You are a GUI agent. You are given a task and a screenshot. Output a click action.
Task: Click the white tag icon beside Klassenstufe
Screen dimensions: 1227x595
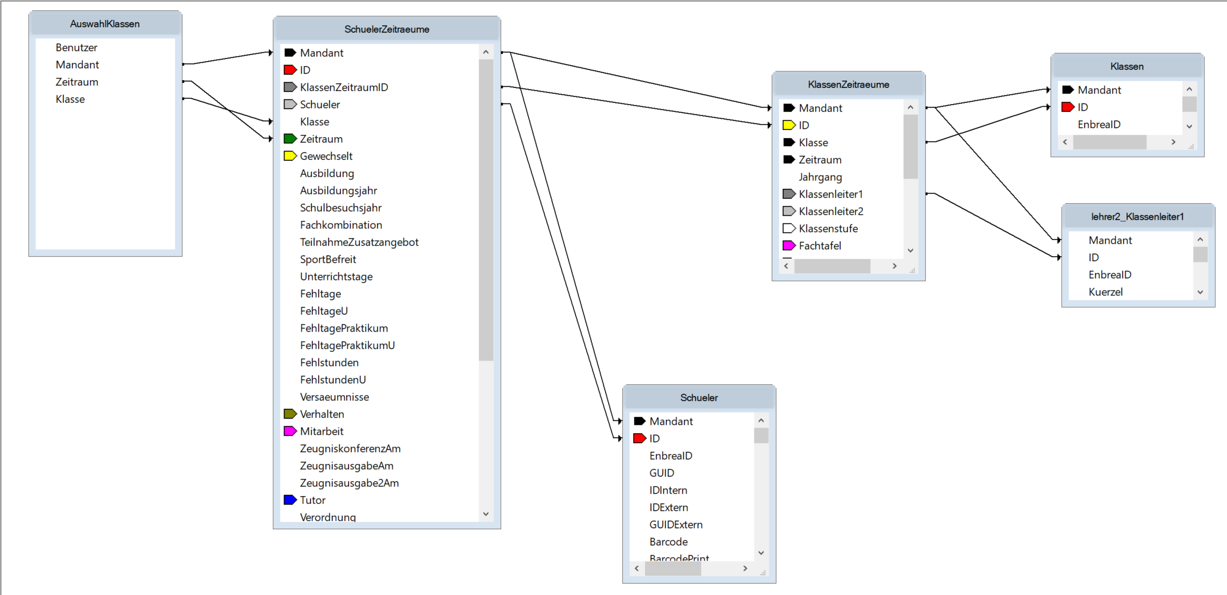pos(789,228)
